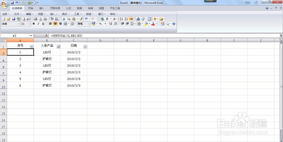Sort descending with Z-A icon
This screenshot has width=283, height=142.
pos(126,19)
